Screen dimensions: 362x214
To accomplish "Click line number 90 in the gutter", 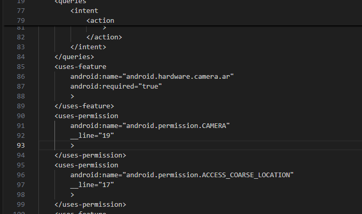I will click(x=21, y=116).
